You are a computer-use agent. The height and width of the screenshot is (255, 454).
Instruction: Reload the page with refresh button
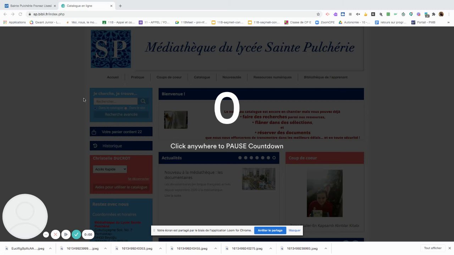(20, 14)
